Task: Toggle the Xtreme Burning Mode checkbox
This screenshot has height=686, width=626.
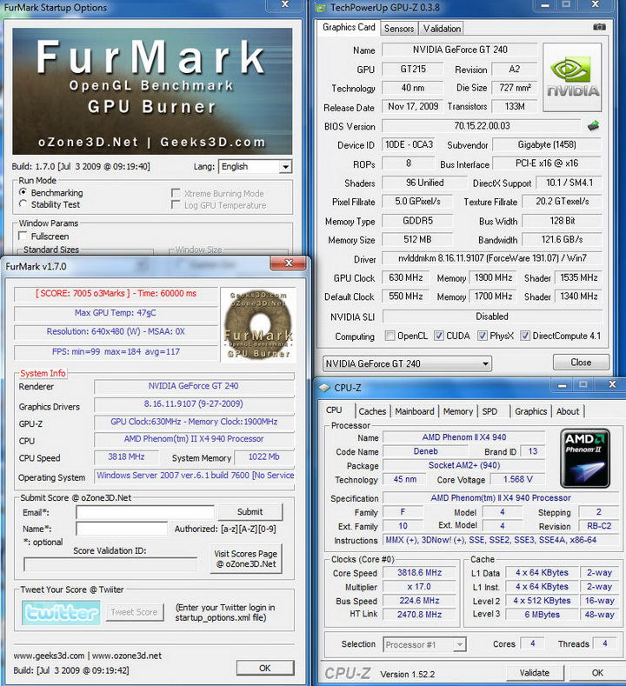Action: click(x=176, y=193)
